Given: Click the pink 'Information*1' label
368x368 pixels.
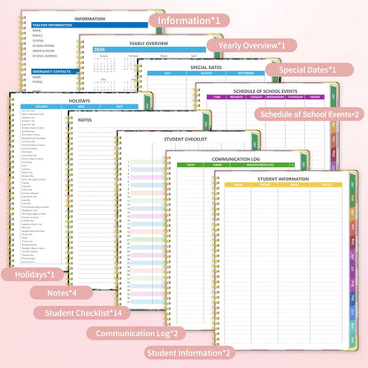Looking at the screenshot, I should pyautogui.click(x=189, y=20).
